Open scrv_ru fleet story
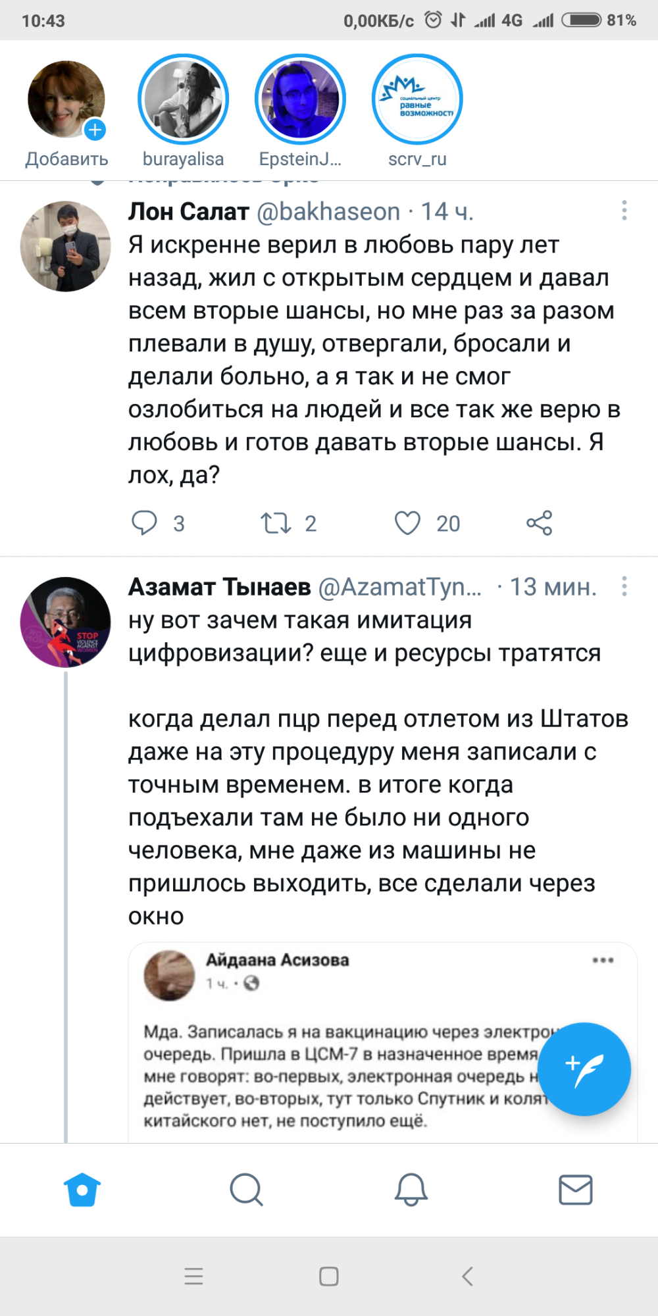 click(x=417, y=99)
